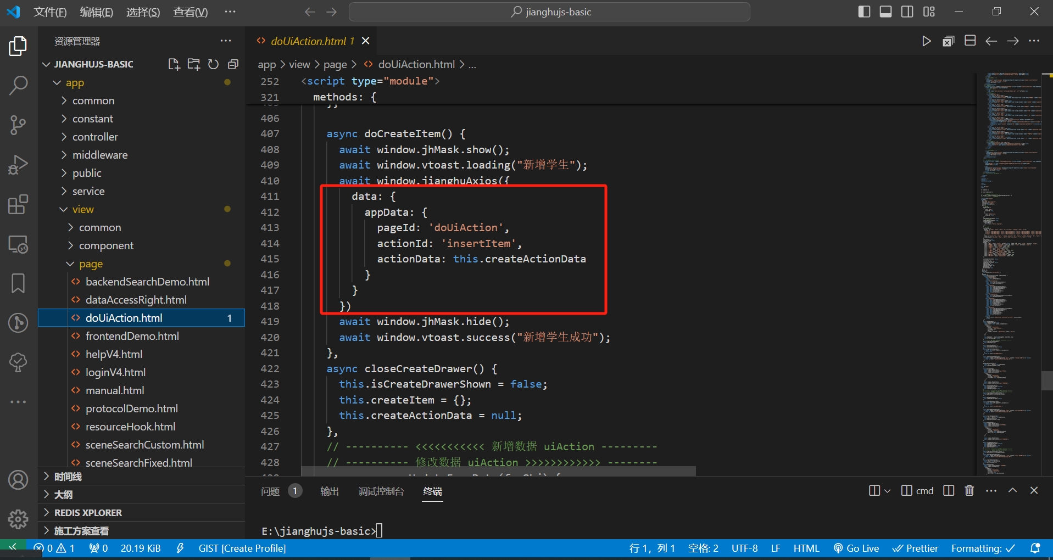Toggle secondary sidebar layout button
This screenshot has height=560, width=1053.
pyautogui.click(x=907, y=12)
